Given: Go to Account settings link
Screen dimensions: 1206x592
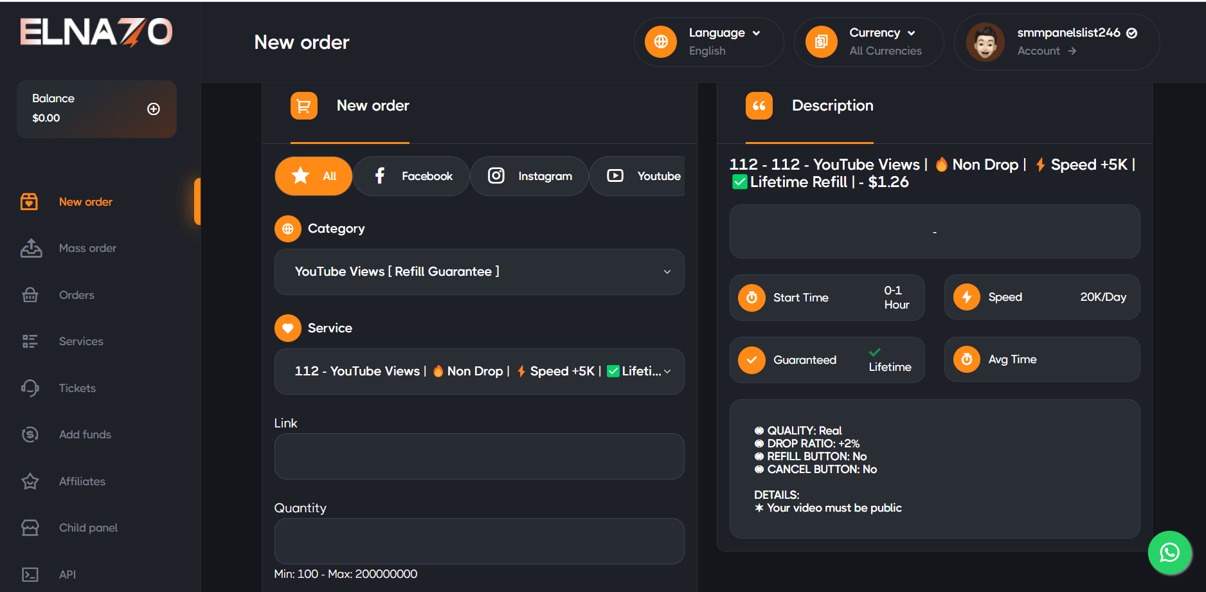Looking at the screenshot, I should click(1046, 51).
